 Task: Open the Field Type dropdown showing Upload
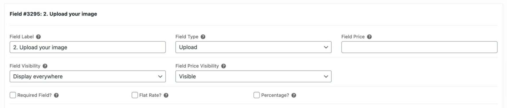253,47
